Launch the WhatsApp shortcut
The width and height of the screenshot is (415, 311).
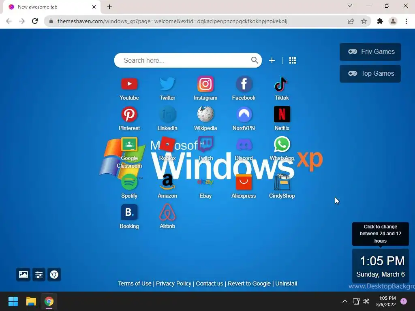click(x=282, y=145)
